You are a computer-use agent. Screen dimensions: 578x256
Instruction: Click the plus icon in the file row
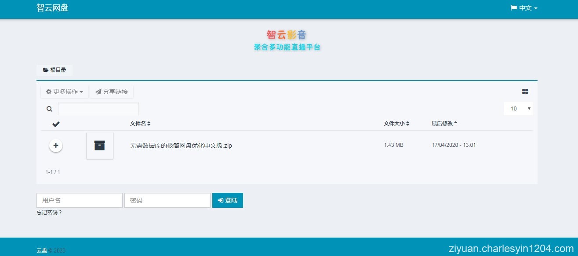tap(56, 145)
